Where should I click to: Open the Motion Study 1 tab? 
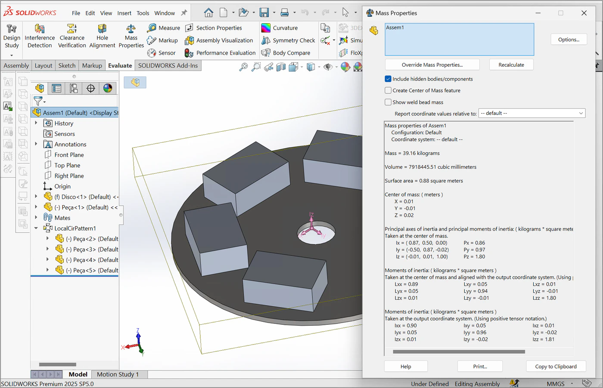[x=118, y=374]
